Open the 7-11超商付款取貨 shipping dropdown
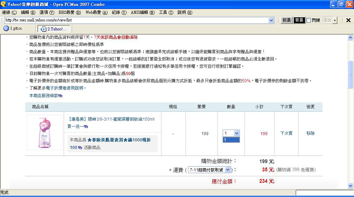The height and width of the screenshot is (197, 354). (x=209, y=170)
